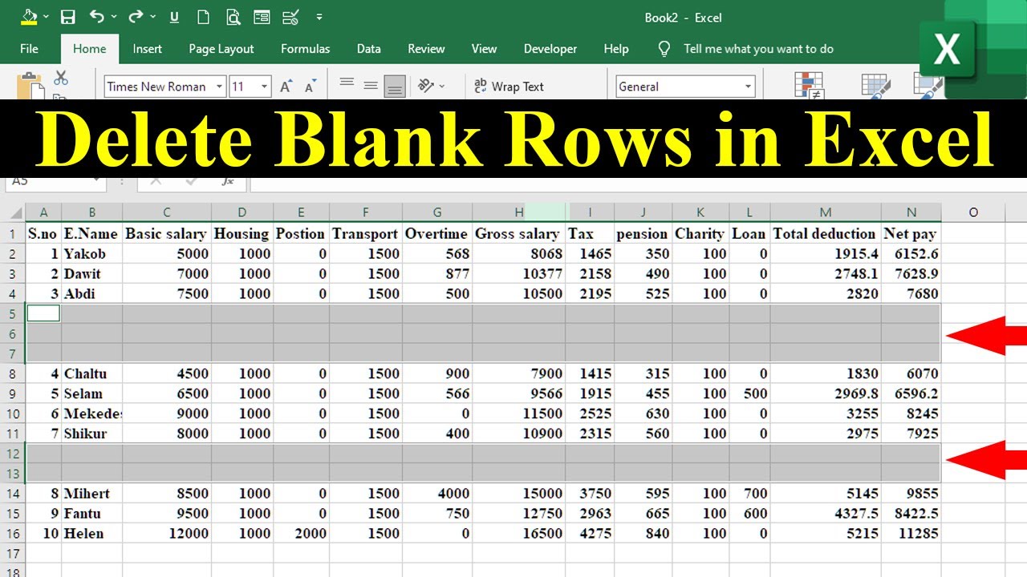Select column C header
The image size is (1027, 577).
pos(167,212)
